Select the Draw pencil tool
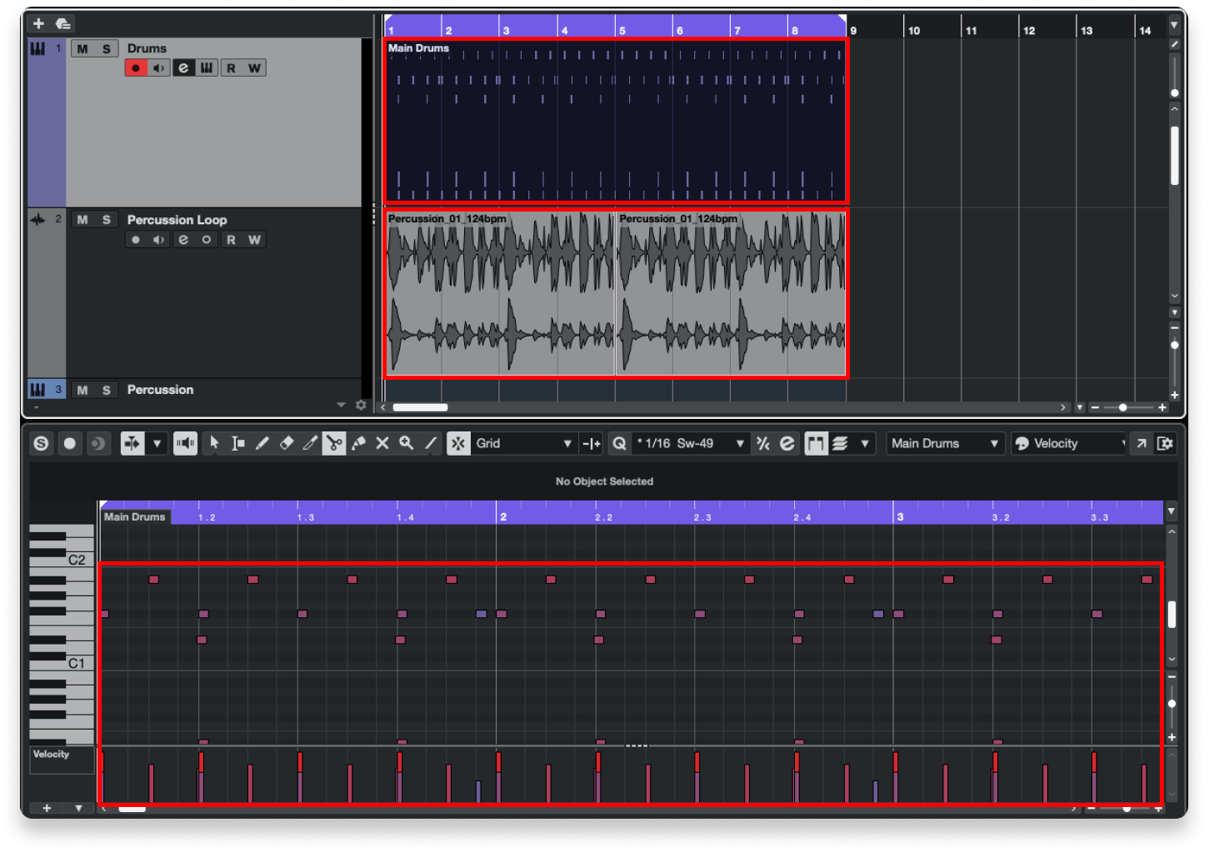 click(262, 443)
